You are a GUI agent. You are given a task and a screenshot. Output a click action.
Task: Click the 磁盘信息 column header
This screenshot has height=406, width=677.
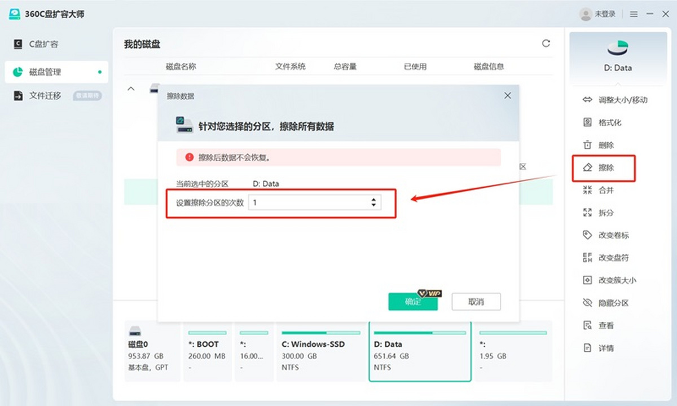[489, 67]
